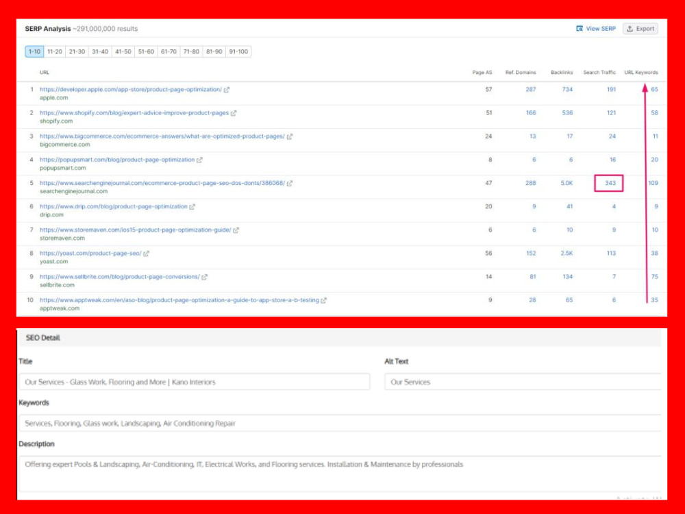This screenshot has width=685, height=514.
Task: Open external link icon for apptweak.com URL
Action: pyautogui.click(x=323, y=300)
